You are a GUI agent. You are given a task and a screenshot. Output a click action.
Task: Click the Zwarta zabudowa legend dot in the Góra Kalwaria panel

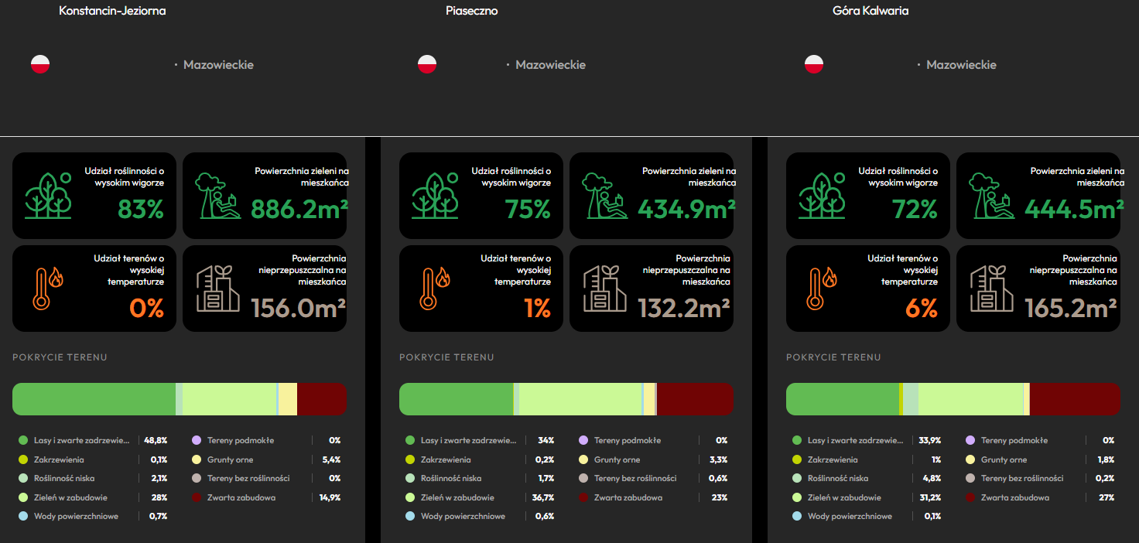click(x=970, y=497)
